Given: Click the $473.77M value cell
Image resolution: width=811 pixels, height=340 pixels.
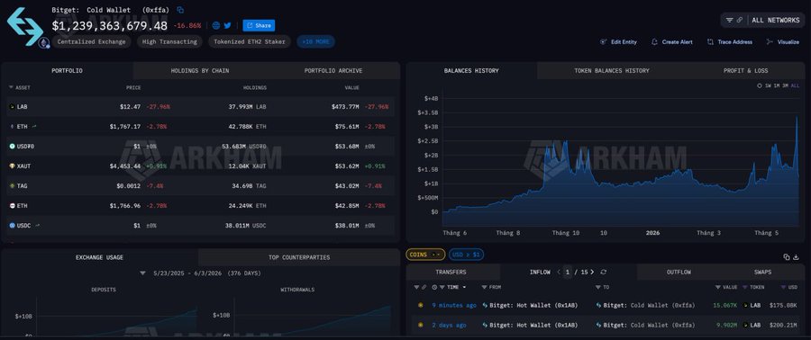Looking at the screenshot, I should pos(345,107).
